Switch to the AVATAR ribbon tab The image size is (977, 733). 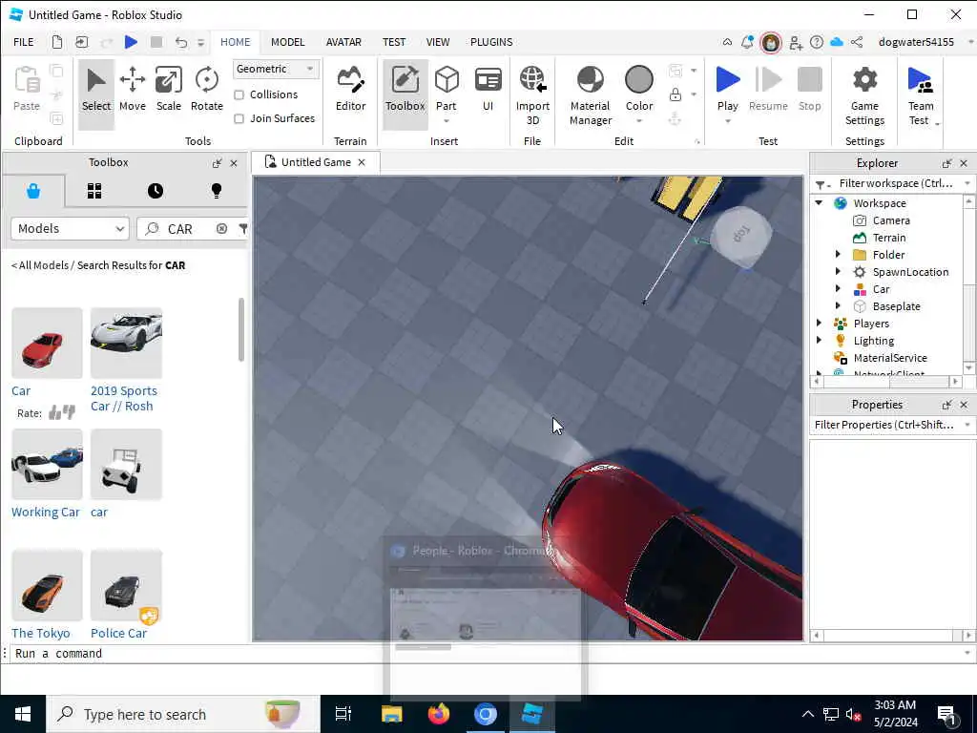point(343,42)
